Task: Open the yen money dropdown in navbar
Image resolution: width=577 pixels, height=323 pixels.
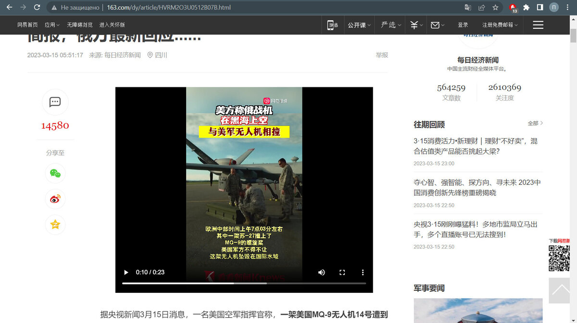Action: [x=416, y=25]
